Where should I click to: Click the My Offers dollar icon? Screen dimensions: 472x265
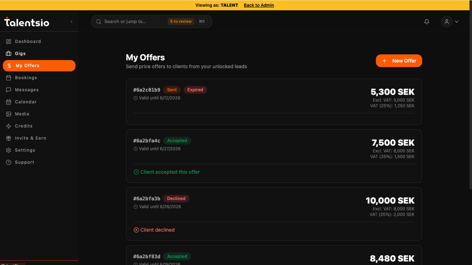pos(9,66)
